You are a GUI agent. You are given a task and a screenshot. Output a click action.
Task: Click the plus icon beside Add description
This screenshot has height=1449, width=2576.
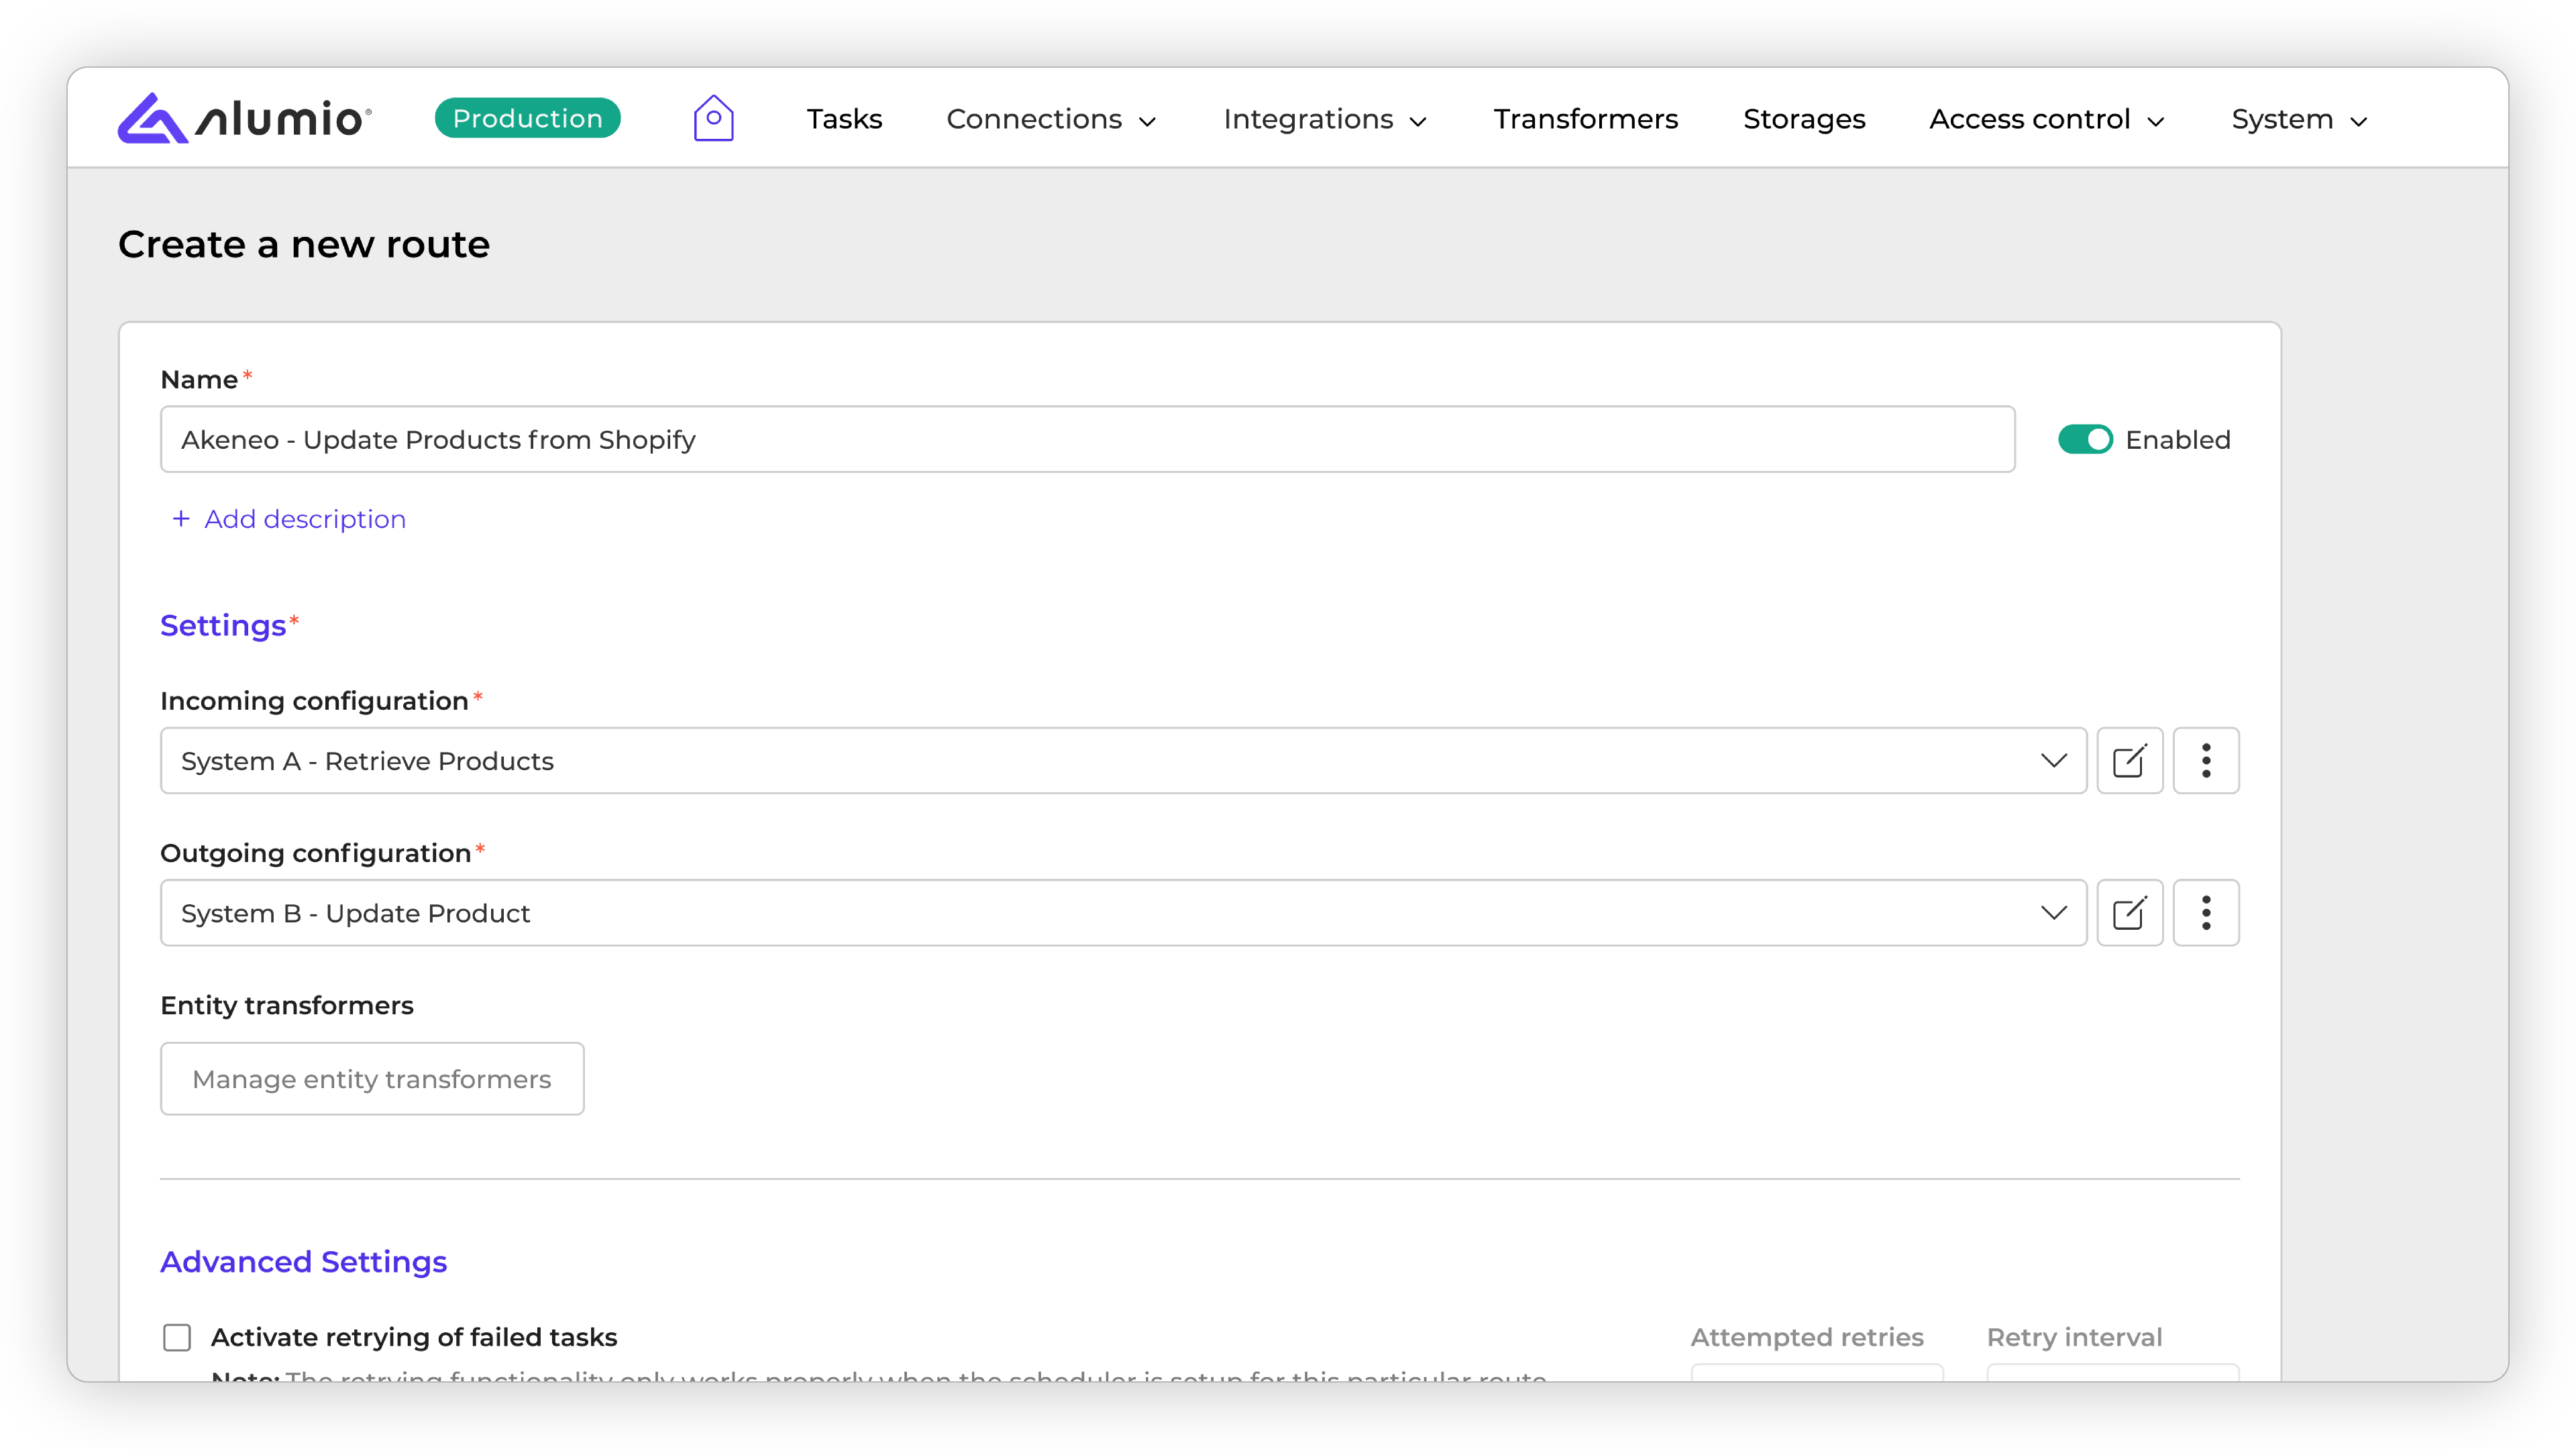[x=181, y=519]
